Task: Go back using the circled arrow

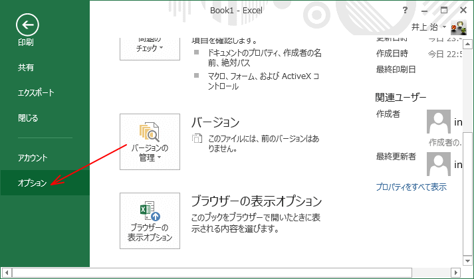Action: tap(27, 25)
